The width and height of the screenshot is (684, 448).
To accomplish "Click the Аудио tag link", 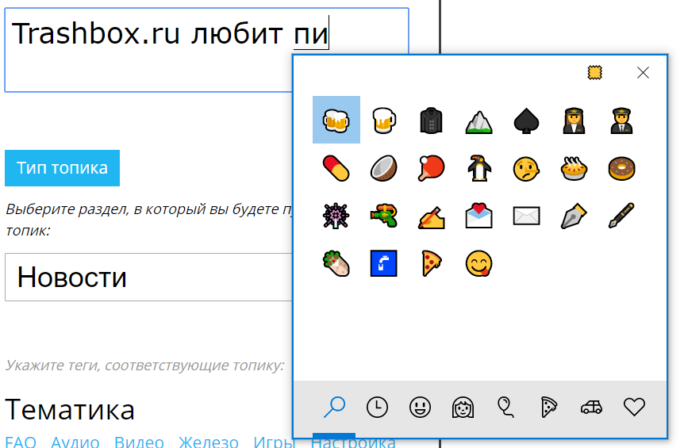I will [75, 442].
